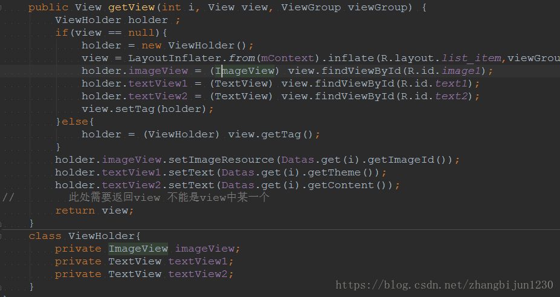Image resolution: width=560 pixels, height=297 pixels.
Task: Select the image1 id reference
Action: (x=461, y=71)
